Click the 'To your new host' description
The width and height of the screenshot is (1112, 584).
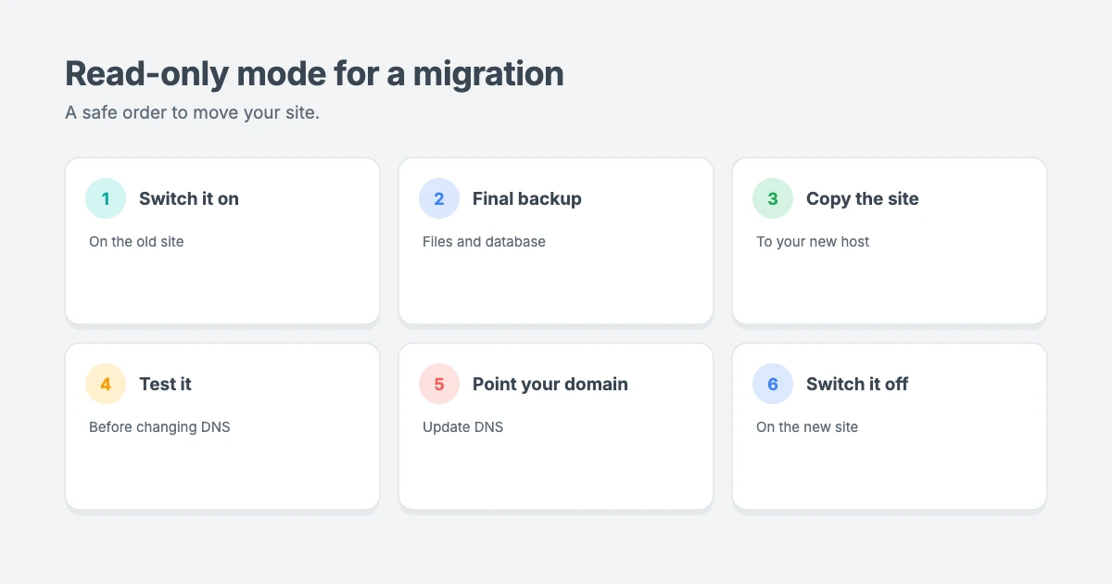(x=813, y=241)
